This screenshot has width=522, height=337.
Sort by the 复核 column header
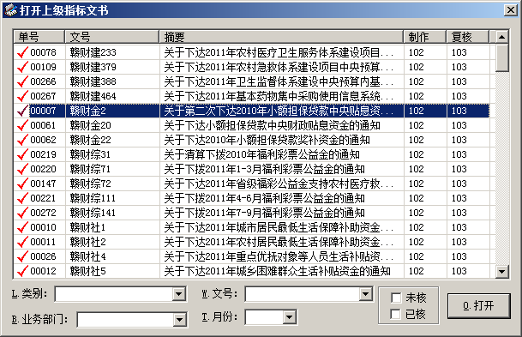click(468, 37)
